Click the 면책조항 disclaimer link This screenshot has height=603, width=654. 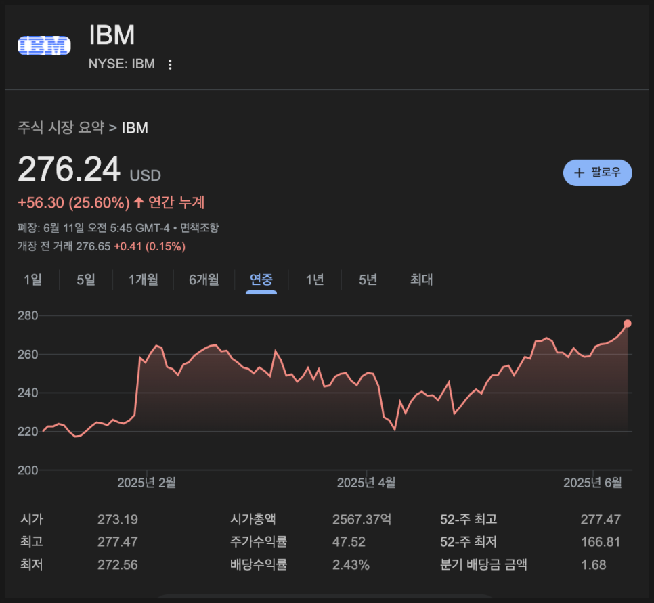click(x=199, y=227)
